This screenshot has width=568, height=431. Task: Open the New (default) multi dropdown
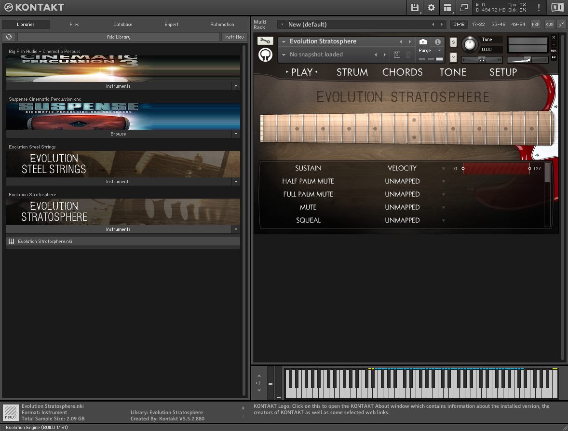tap(282, 24)
